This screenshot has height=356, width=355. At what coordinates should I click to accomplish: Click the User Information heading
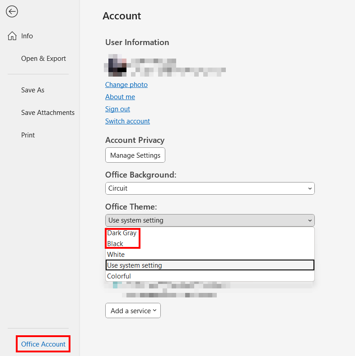coord(137,42)
